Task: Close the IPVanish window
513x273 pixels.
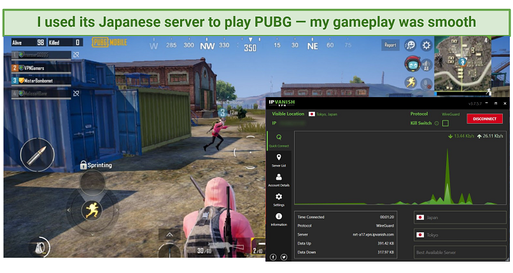Action: click(x=505, y=103)
